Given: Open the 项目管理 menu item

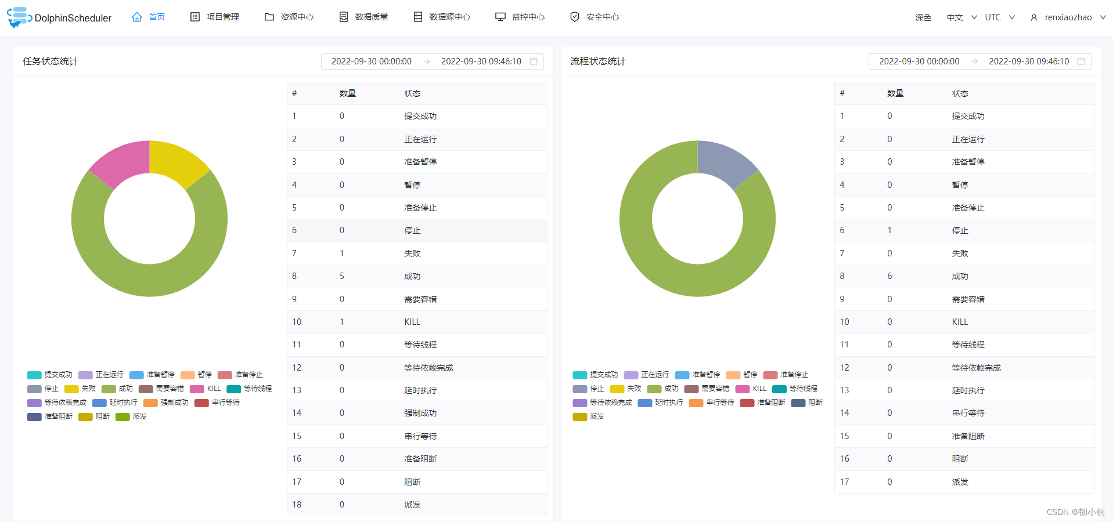Looking at the screenshot, I should [215, 17].
